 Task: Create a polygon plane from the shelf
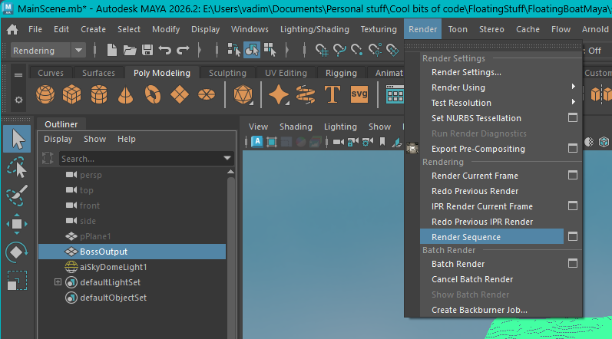point(180,94)
